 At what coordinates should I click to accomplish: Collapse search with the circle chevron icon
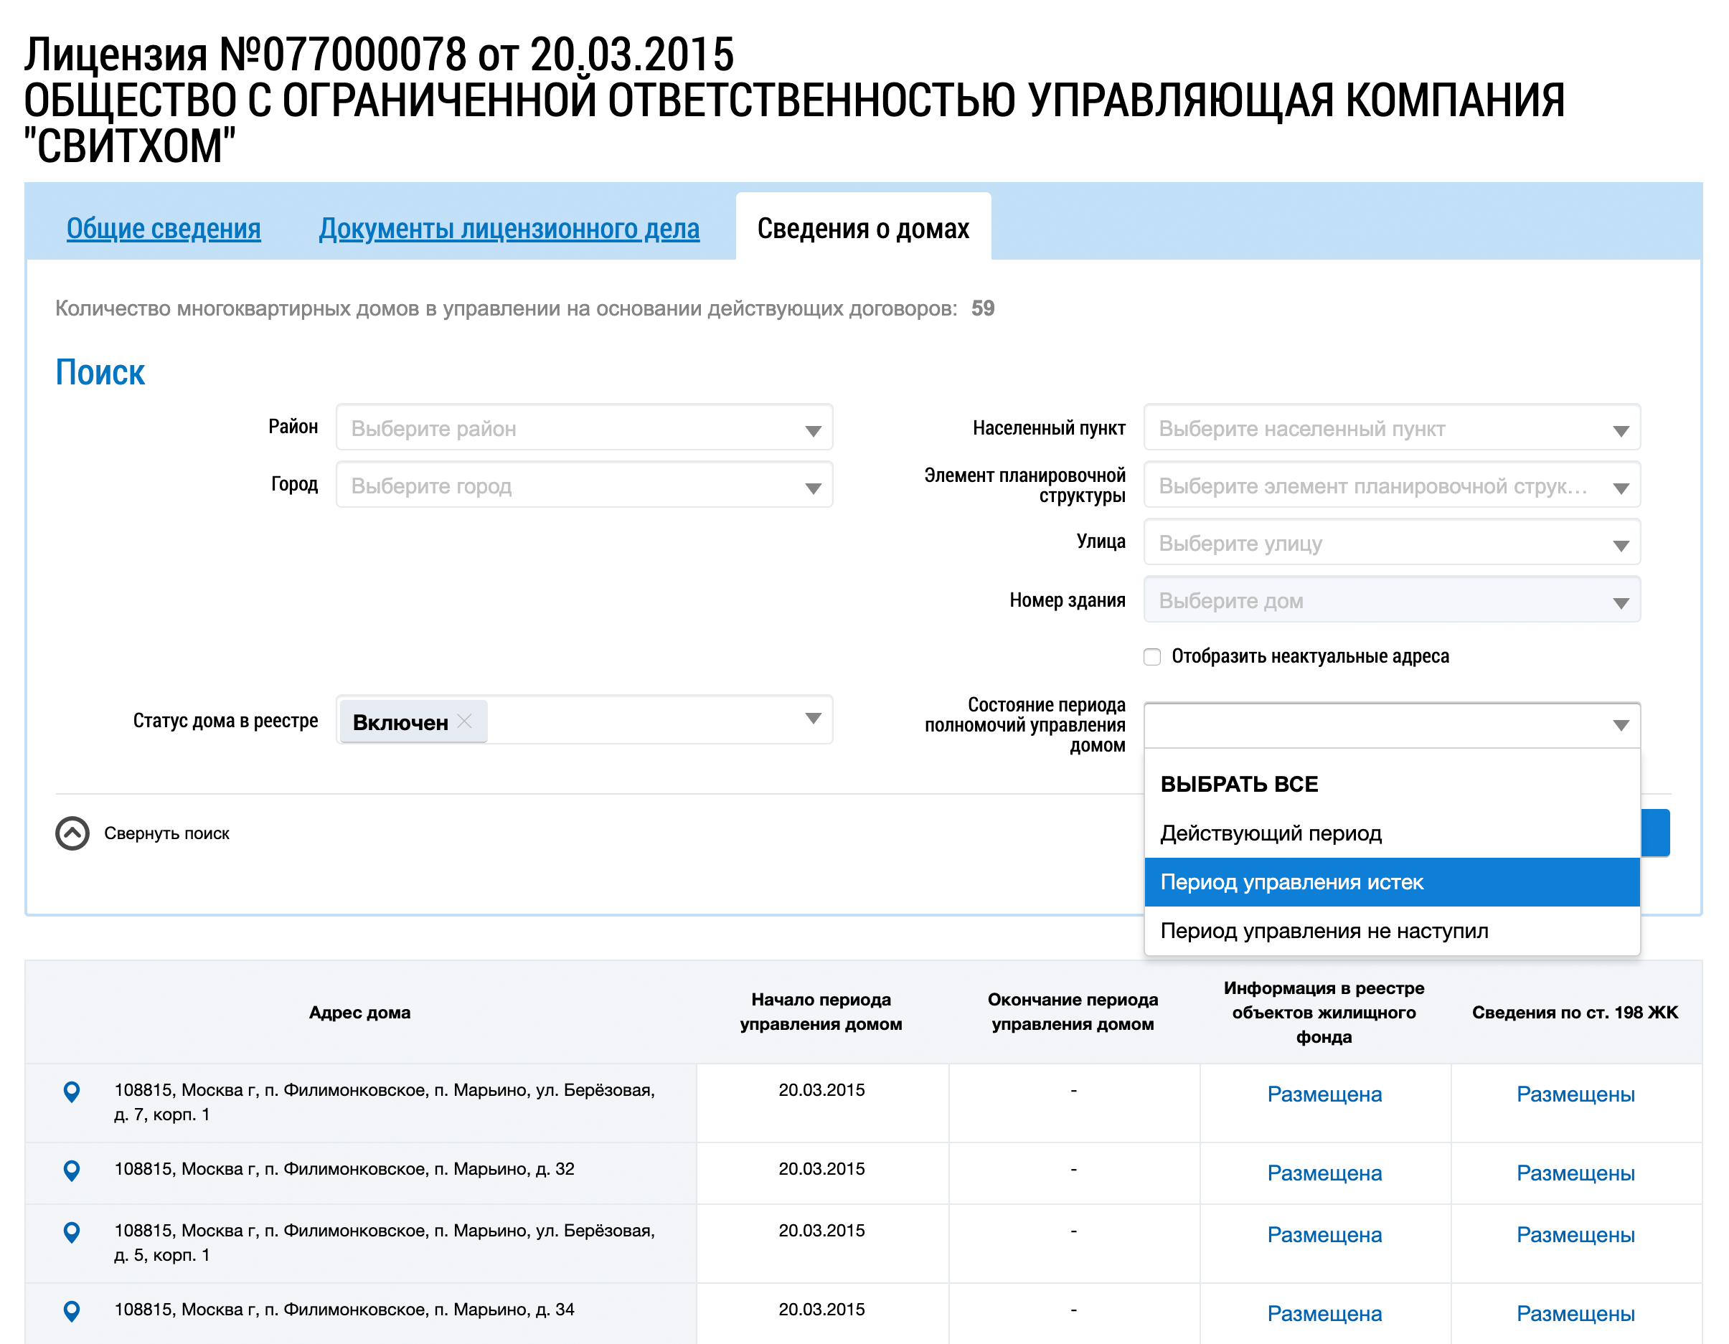[72, 833]
